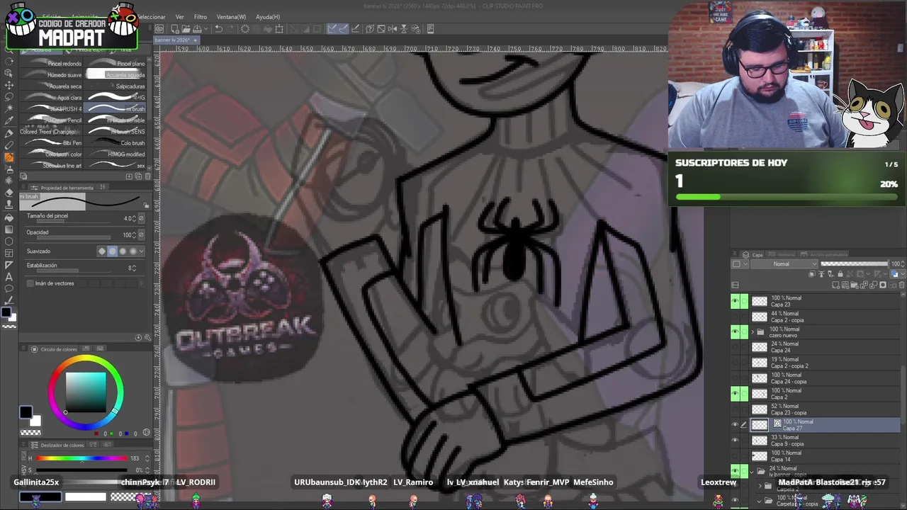Click the Open file folder icon
Viewport: 907px width, 510px height.
point(186,29)
